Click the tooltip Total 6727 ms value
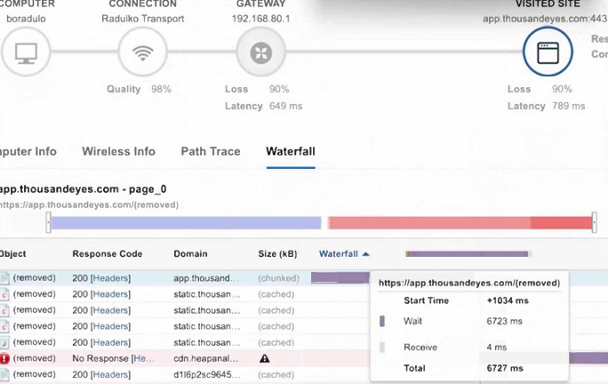Image resolution: width=608 pixels, height=384 pixels. click(505, 368)
